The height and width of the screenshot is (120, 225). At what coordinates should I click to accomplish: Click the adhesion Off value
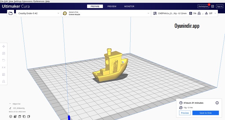pos(211,13)
